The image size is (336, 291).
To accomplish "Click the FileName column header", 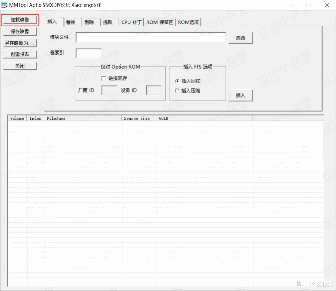I will (x=83, y=118).
